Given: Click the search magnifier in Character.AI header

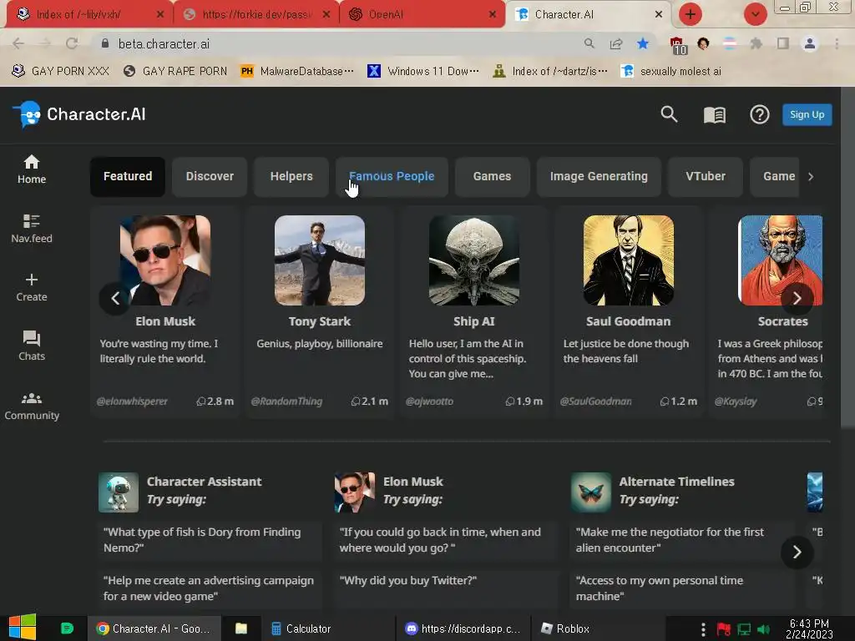Looking at the screenshot, I should 669,114.
